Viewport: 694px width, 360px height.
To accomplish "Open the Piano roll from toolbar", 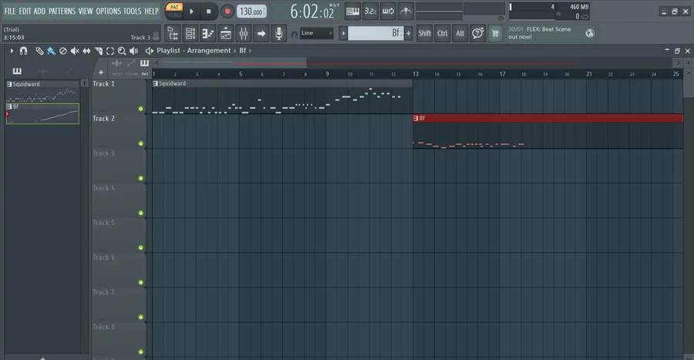I will [x=208, y=33].
